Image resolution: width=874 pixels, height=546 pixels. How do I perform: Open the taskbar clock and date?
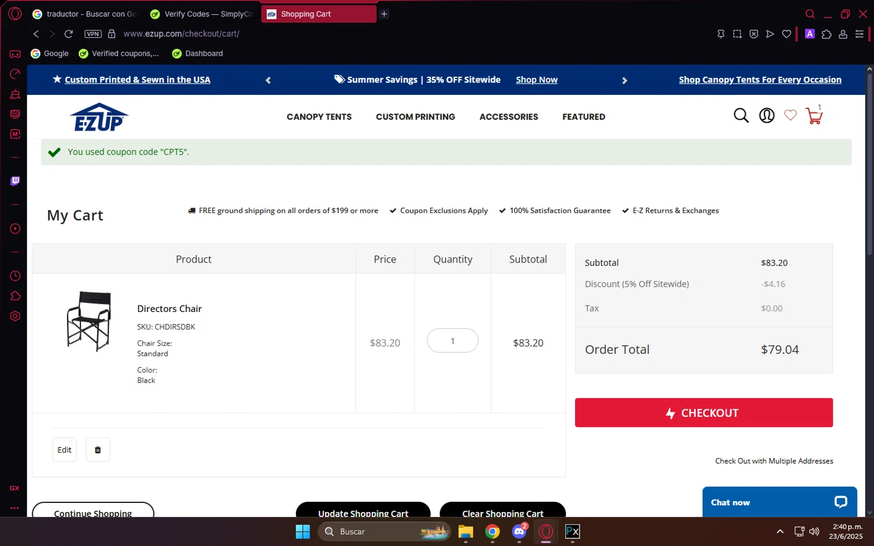click(x=846, y=531)
